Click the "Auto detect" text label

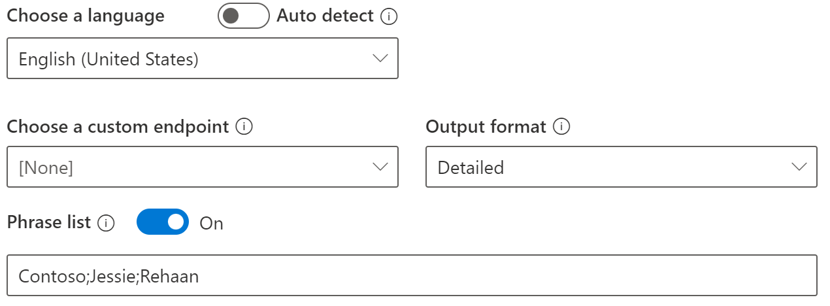325,16
